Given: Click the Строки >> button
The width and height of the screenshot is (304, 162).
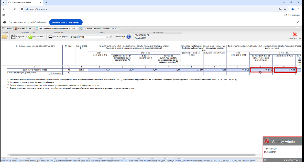Looking at the screenshot, I should 56,73.
